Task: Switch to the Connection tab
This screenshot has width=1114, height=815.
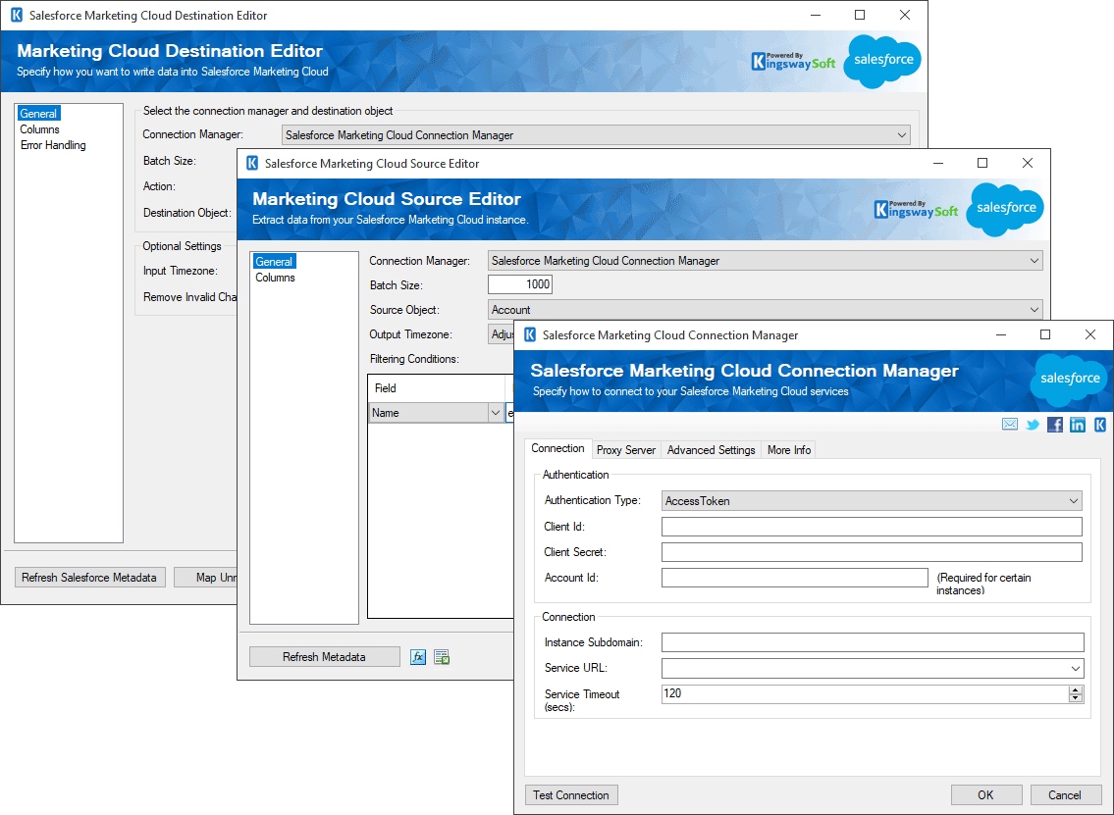Action: [x=557, y=448]
